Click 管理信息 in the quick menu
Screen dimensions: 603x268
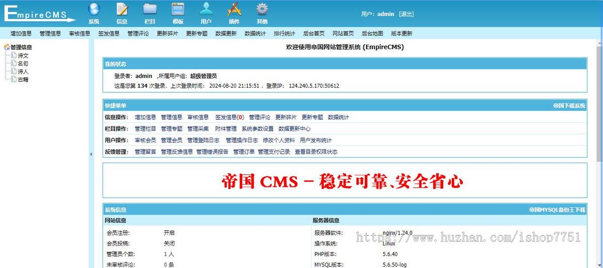(172, 117)
